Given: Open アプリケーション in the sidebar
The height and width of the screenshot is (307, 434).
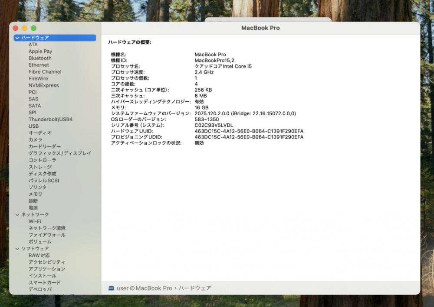Looking at the screenshot, I should [x=47, y=269].
